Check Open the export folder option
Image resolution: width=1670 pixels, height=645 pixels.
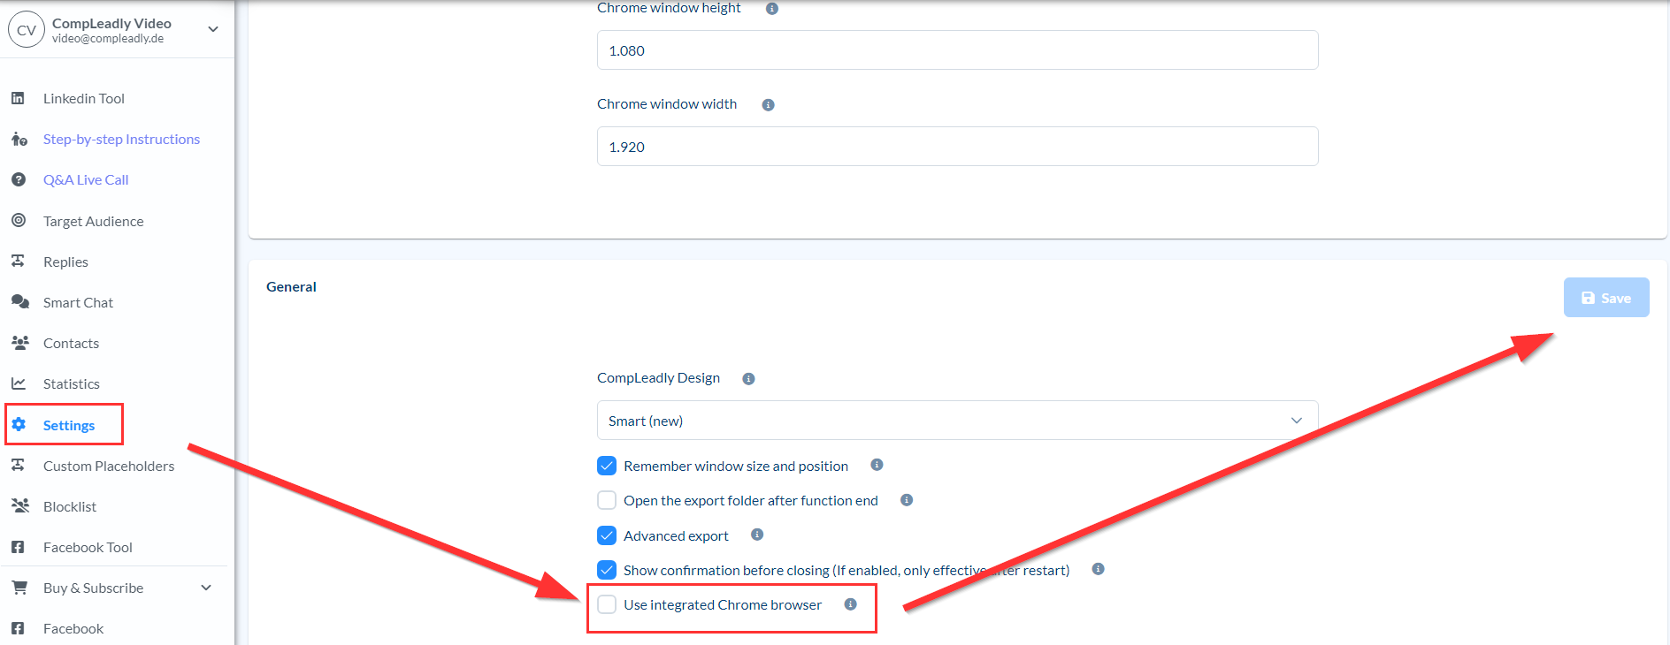tap(607, 500)
